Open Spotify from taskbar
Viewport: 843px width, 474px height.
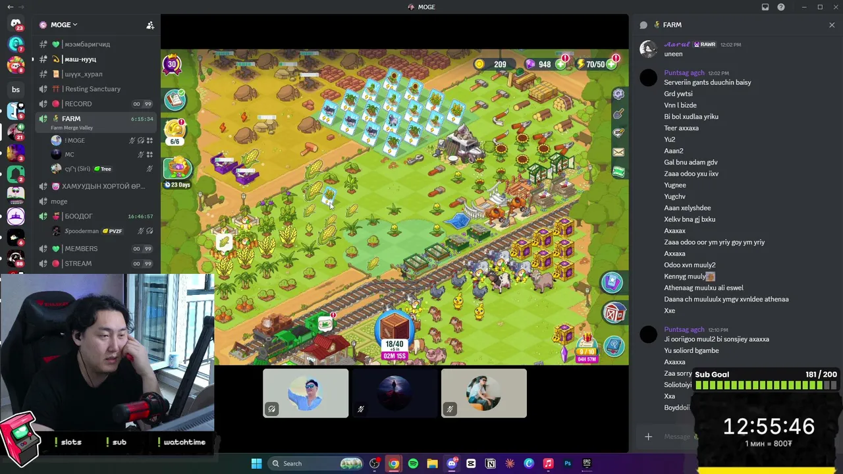[413, 463]
